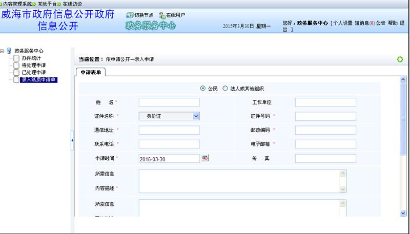Select the 公民 radio button
The height and width of the screenshot is (234, 410).
(203, 89)
